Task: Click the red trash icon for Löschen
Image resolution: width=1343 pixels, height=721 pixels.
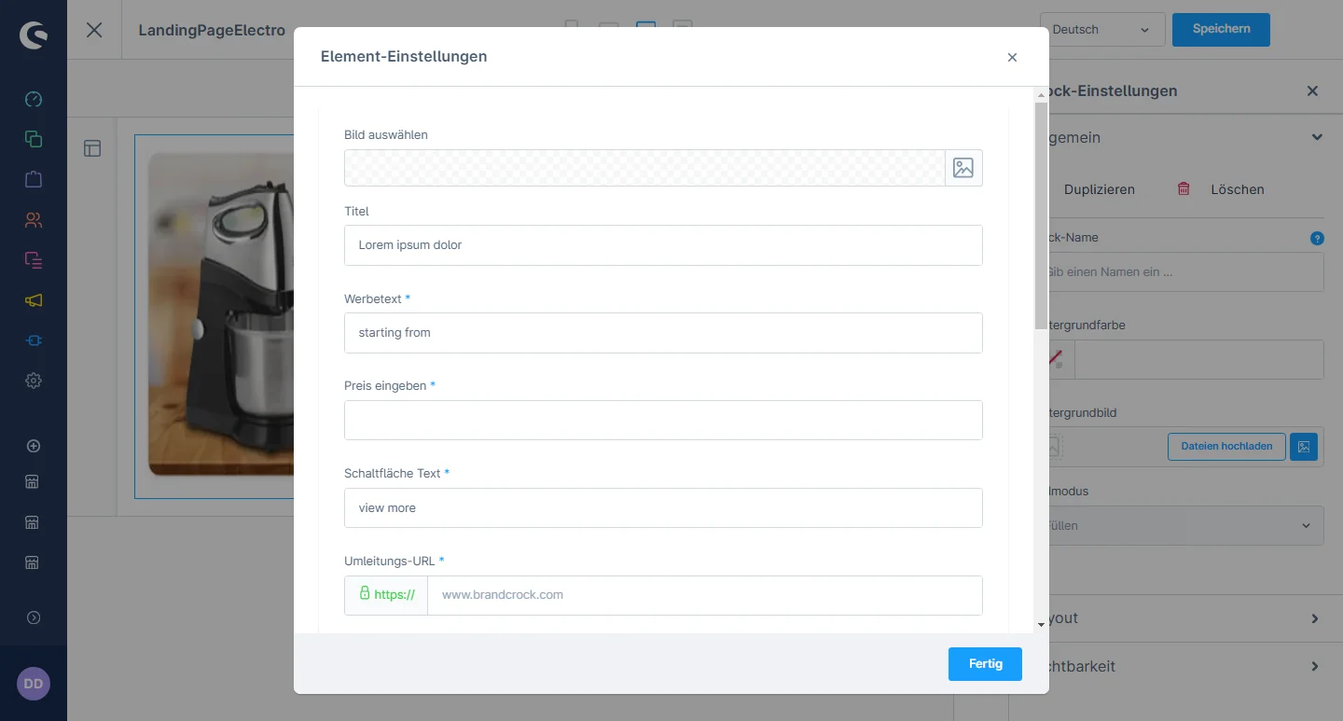Action: pyautogui.click(x=1184, y=189)
